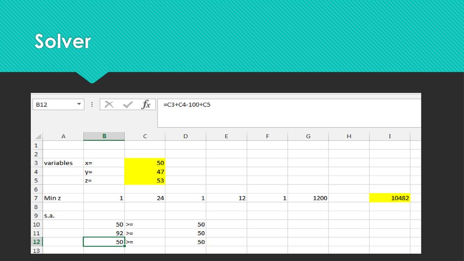Select column E header
The width and height of the screenshot is (464, 261).
(227, 136)
